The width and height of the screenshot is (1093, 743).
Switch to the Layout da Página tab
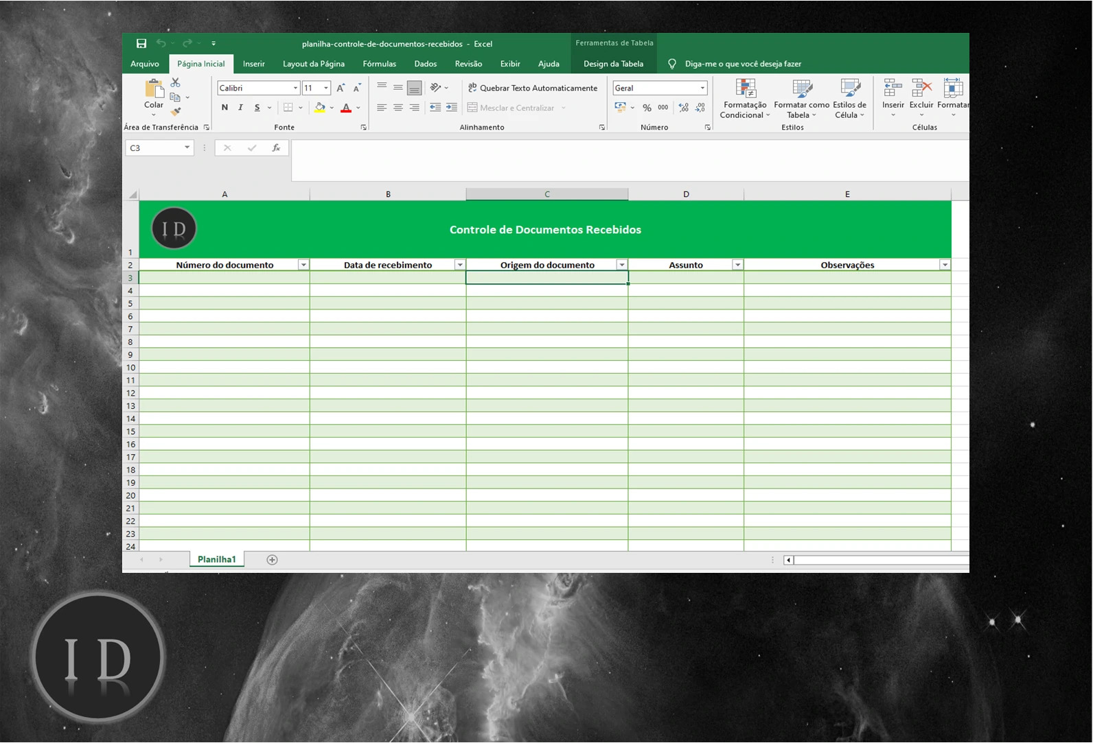coord(314,64)
